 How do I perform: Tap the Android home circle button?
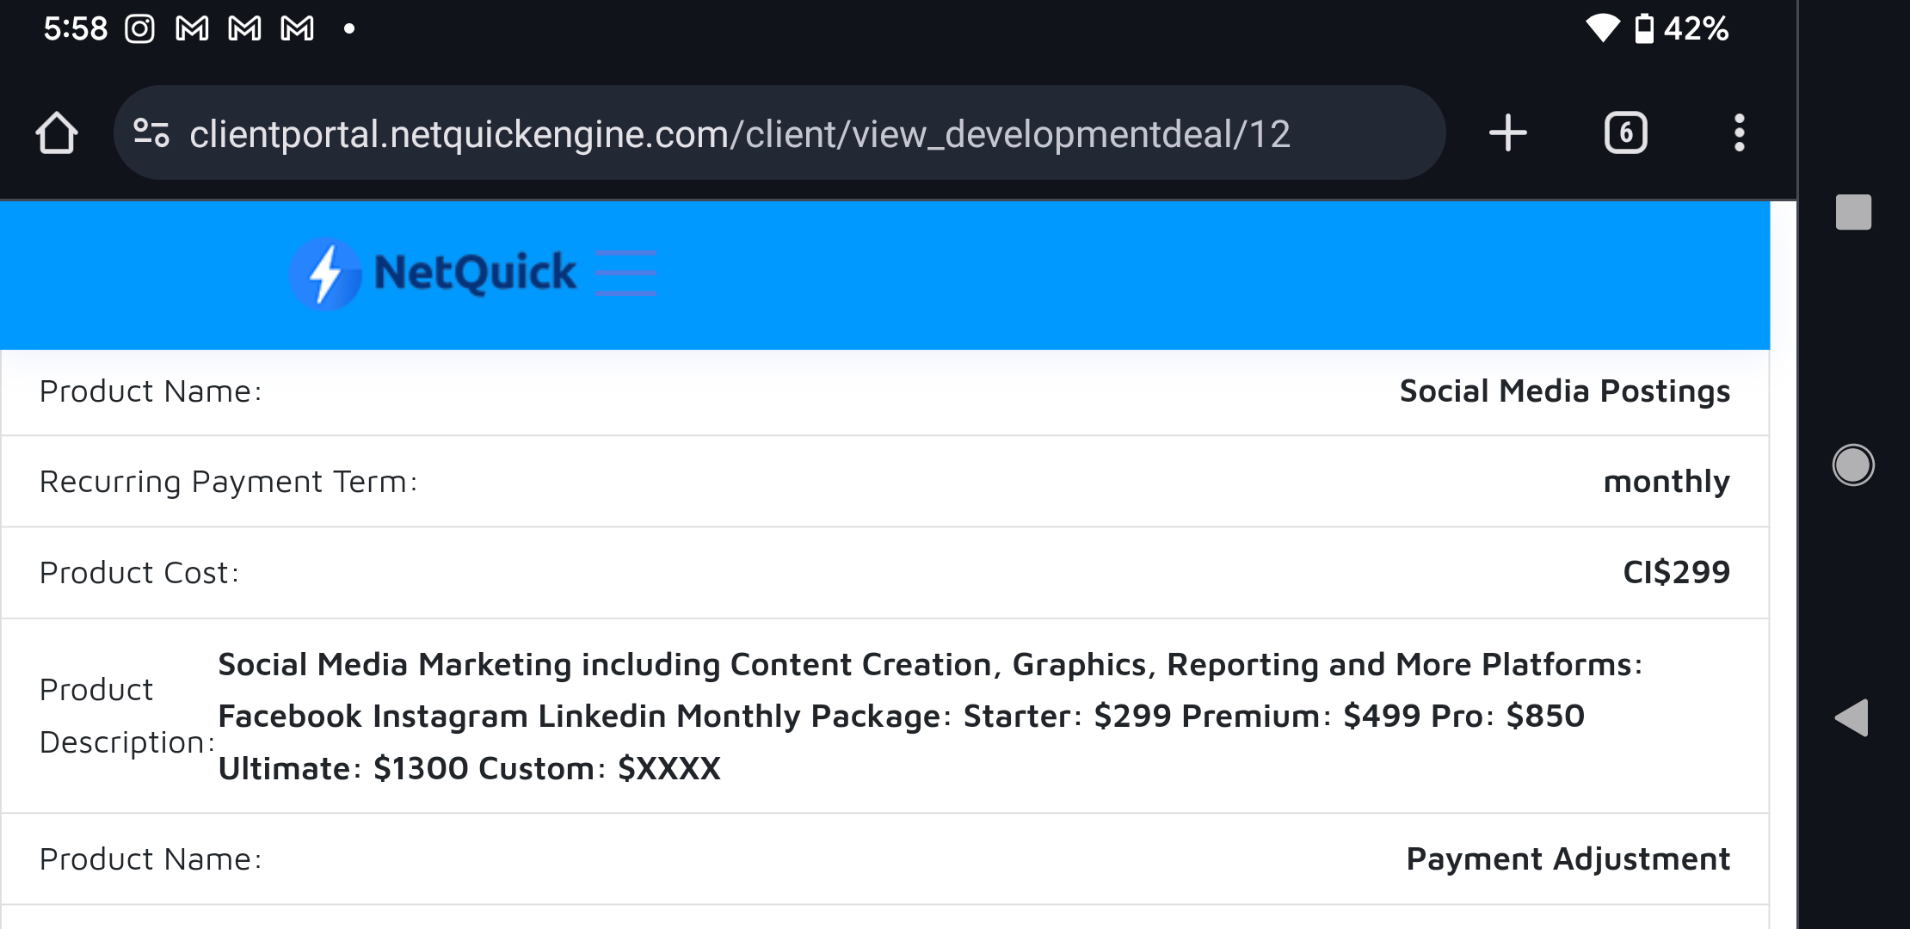coord(1853,465)
